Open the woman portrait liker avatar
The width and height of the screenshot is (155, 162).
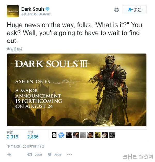coord(76,135)
